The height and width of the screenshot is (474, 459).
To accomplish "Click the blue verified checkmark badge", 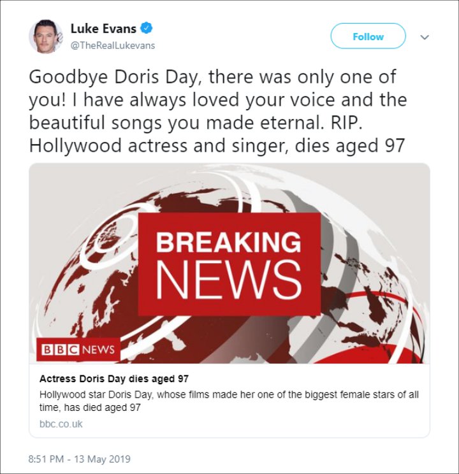I will click(147, 28).
